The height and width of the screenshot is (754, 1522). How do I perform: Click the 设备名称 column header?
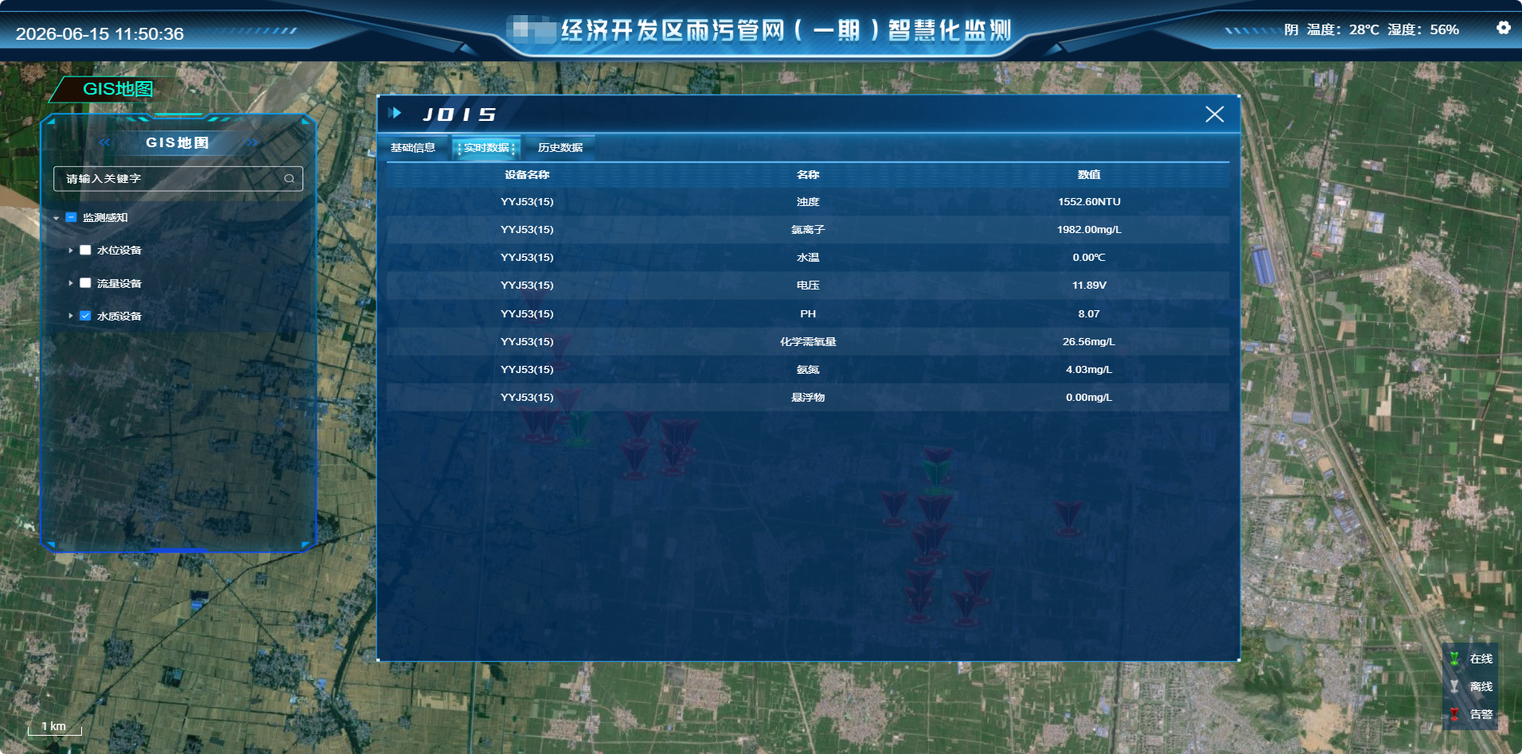(527, 175)
